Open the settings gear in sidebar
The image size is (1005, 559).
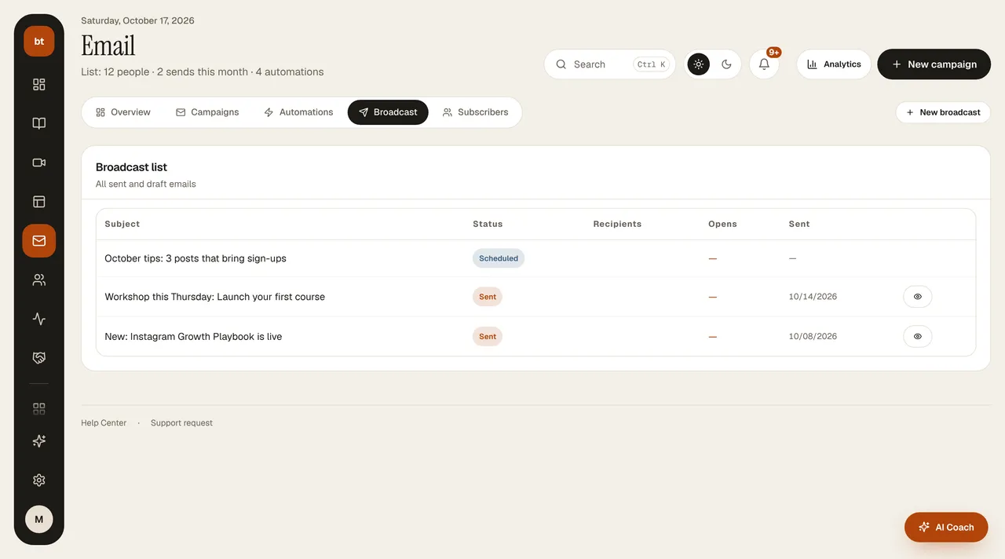[x=39, y=480]
